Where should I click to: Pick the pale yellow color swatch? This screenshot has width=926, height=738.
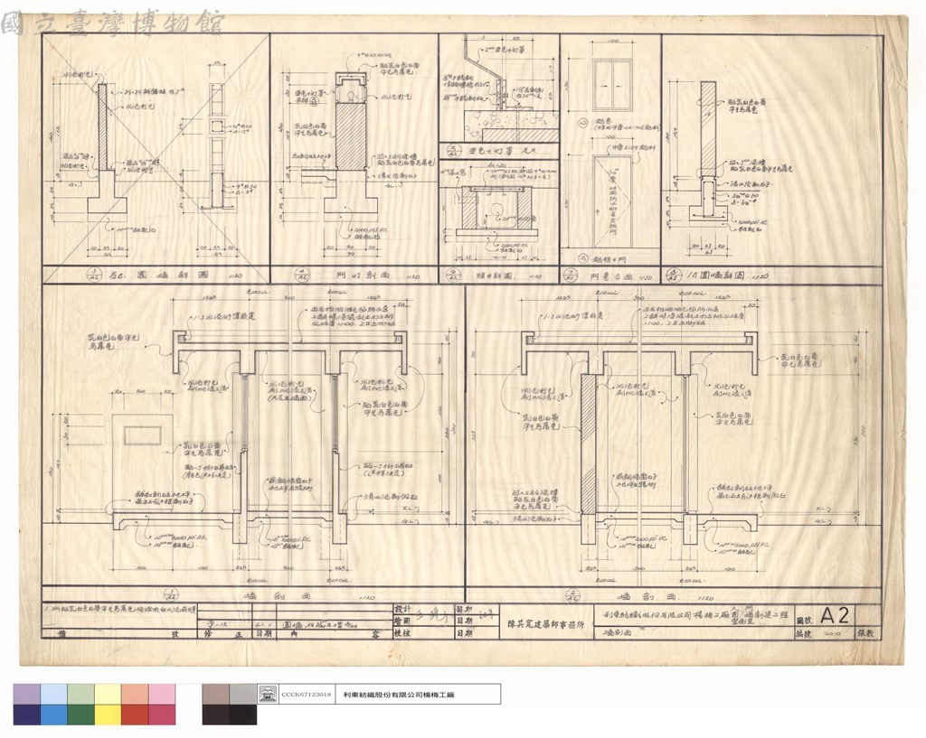(109, 695)
